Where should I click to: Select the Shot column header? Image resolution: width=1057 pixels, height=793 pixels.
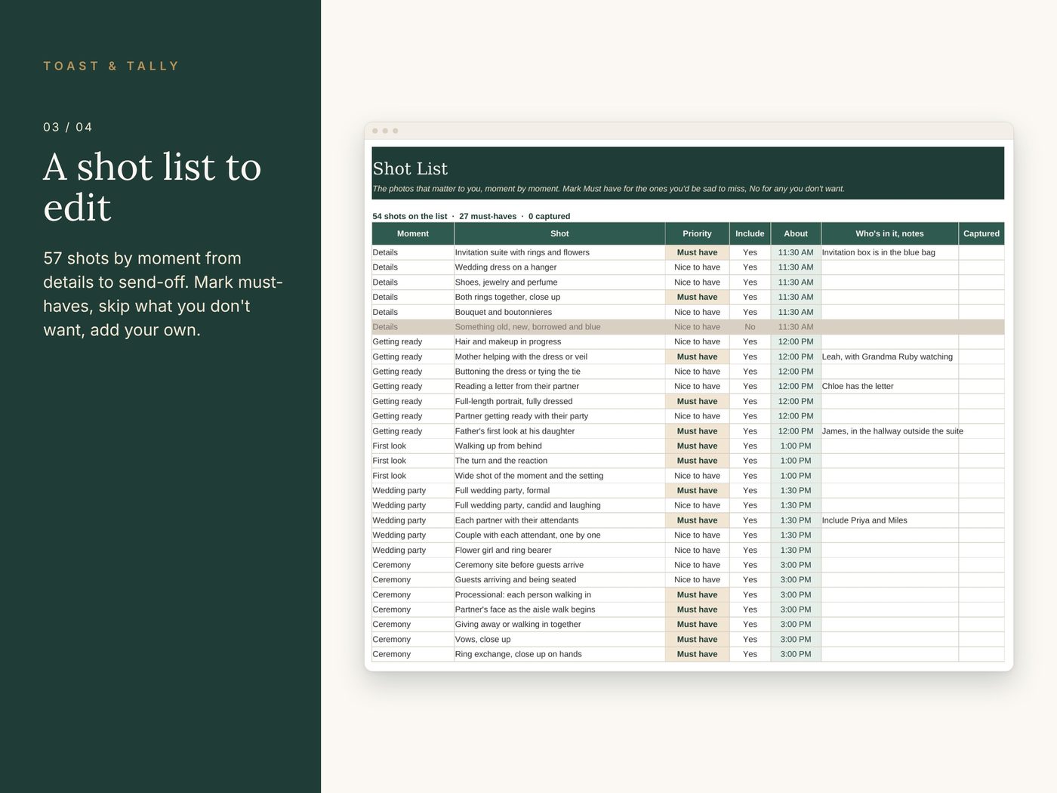tap(559, 233)
